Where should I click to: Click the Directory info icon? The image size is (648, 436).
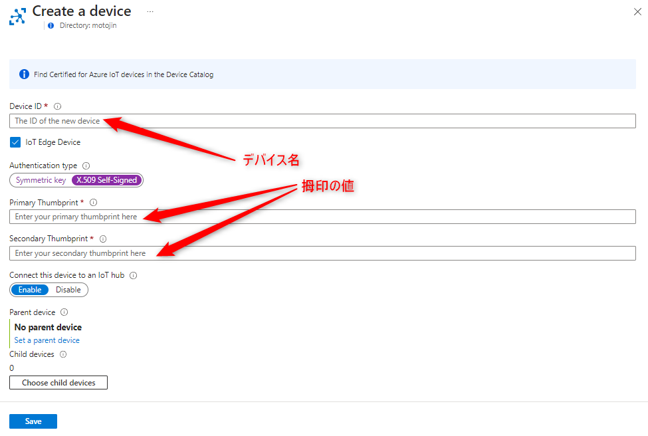tap(51, 26)
